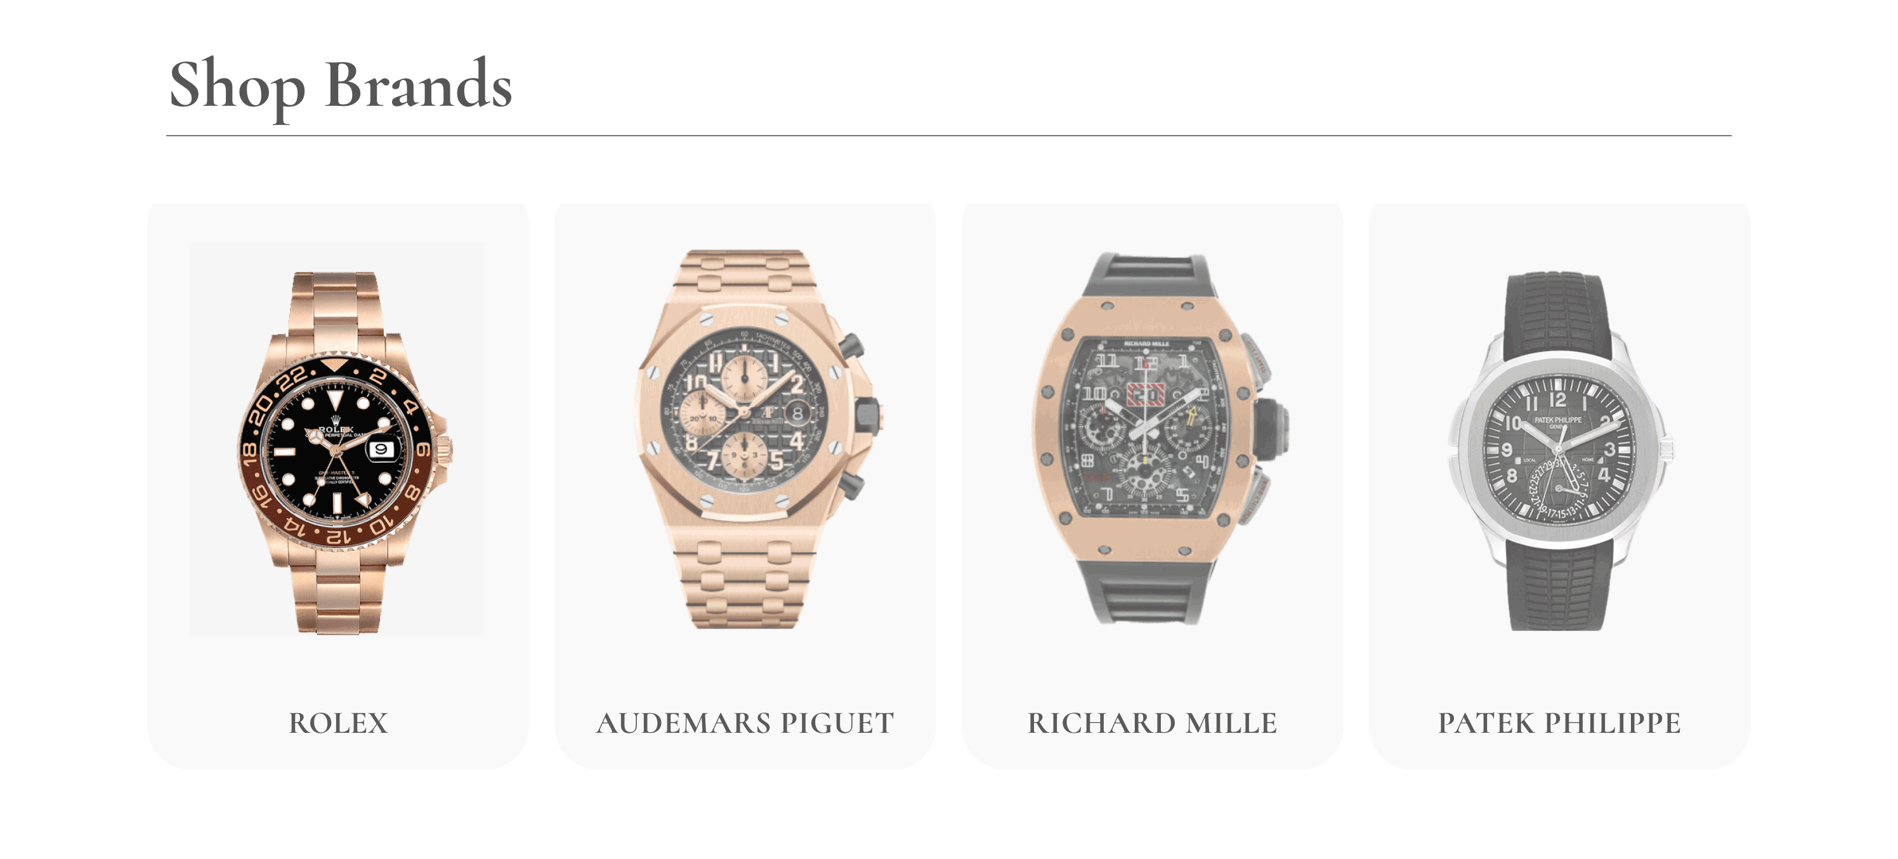Open the Patek Philippe watch image
The image size is (1898, 859).
coord(1561,451)
